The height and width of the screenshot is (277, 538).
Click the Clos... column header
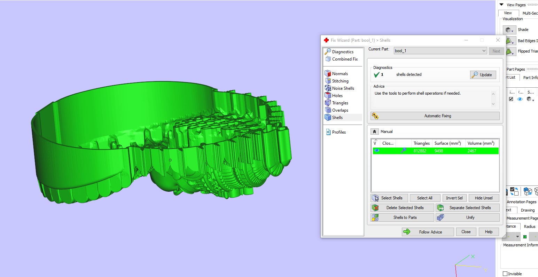[388, 143]
